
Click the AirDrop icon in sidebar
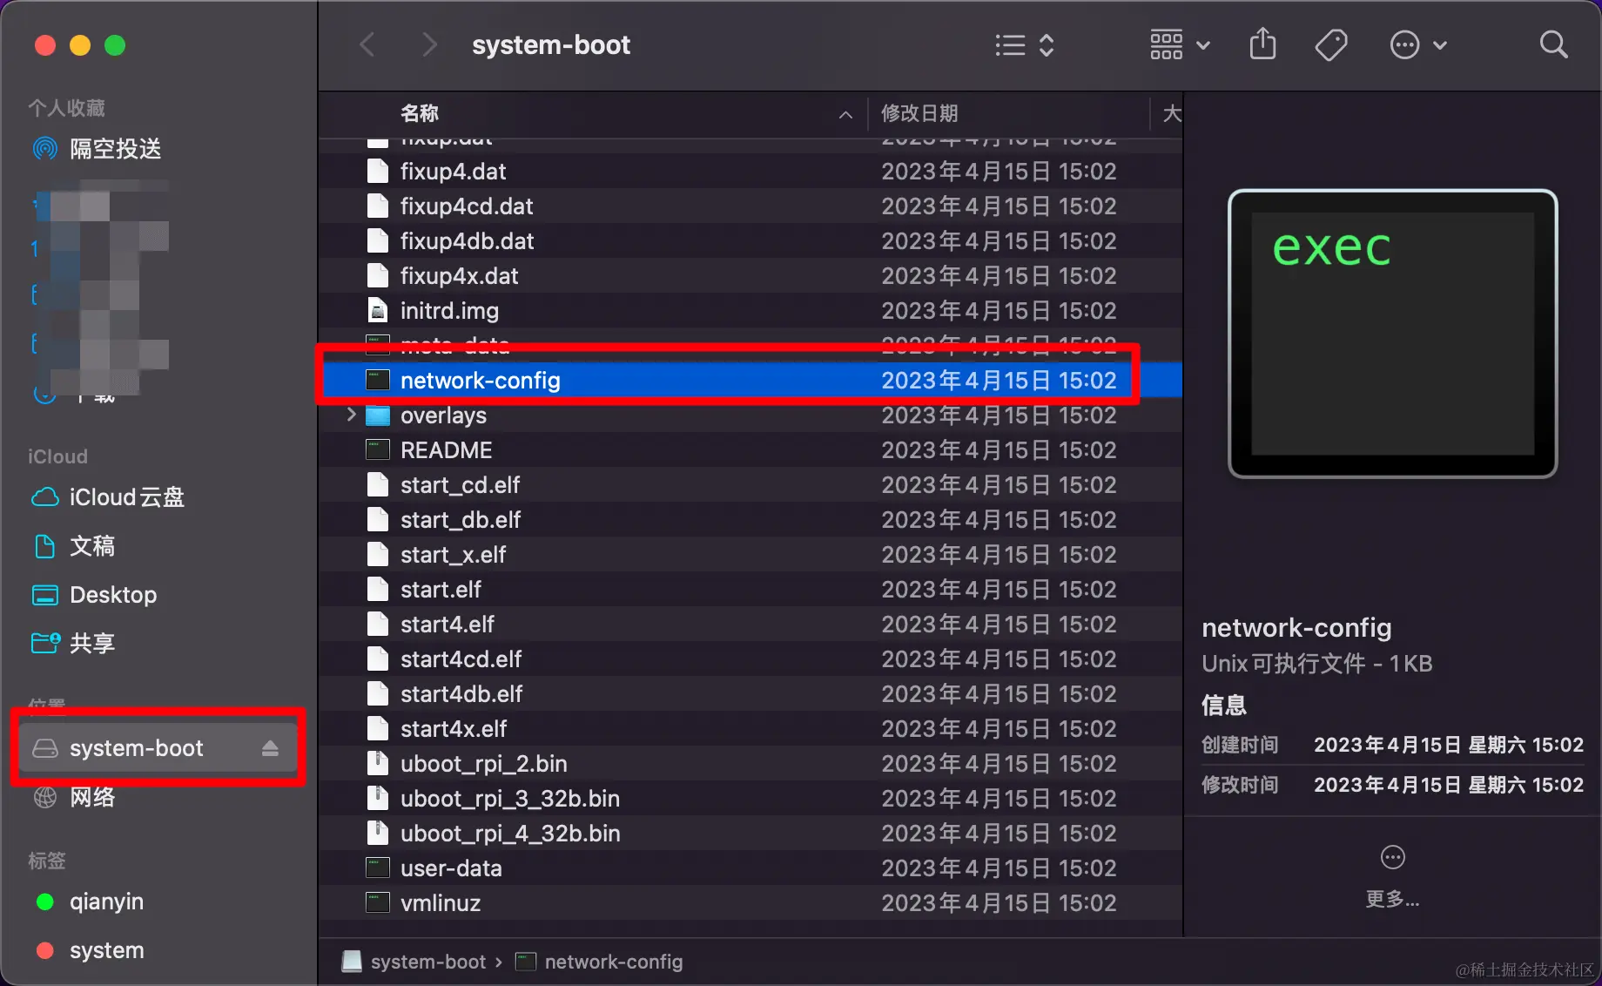[45, 149]
